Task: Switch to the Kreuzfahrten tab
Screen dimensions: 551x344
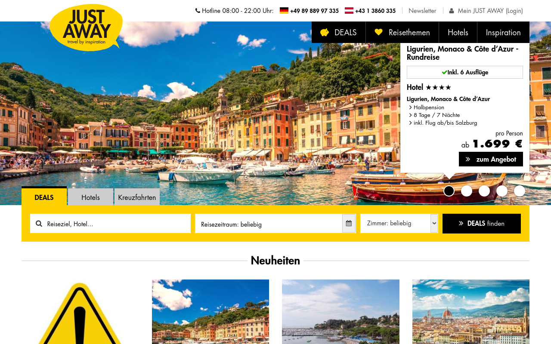Action: click(137, 197)
